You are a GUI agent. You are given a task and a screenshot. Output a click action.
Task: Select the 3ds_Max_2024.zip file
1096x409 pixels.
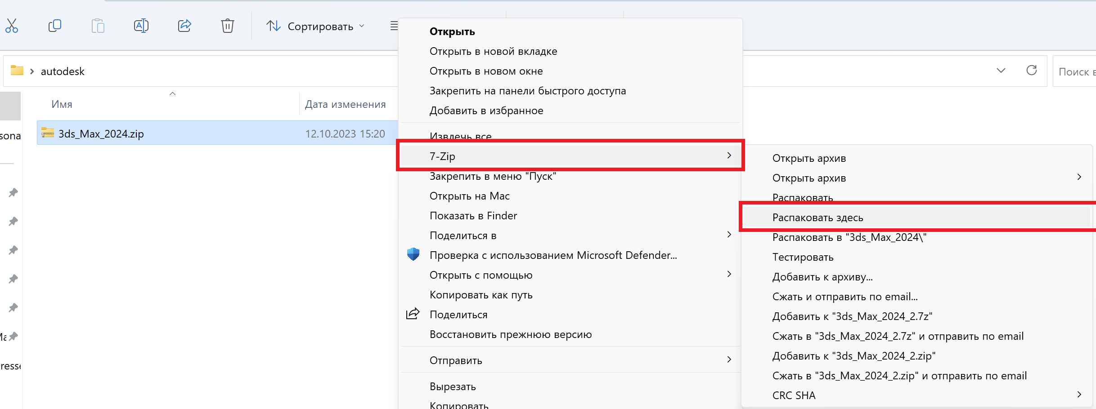point(101,134)
